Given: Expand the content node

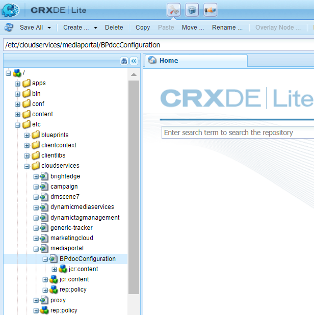Looking at the screenshot, I should pyautogui.click(x=18, y=115).
